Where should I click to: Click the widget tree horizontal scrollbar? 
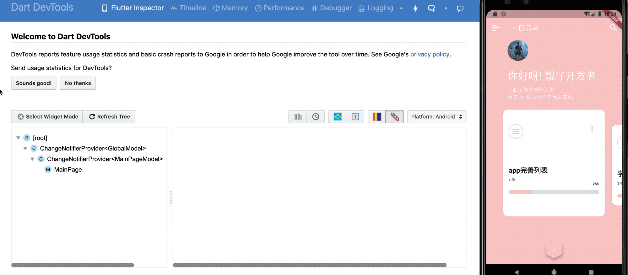(73, 265)
